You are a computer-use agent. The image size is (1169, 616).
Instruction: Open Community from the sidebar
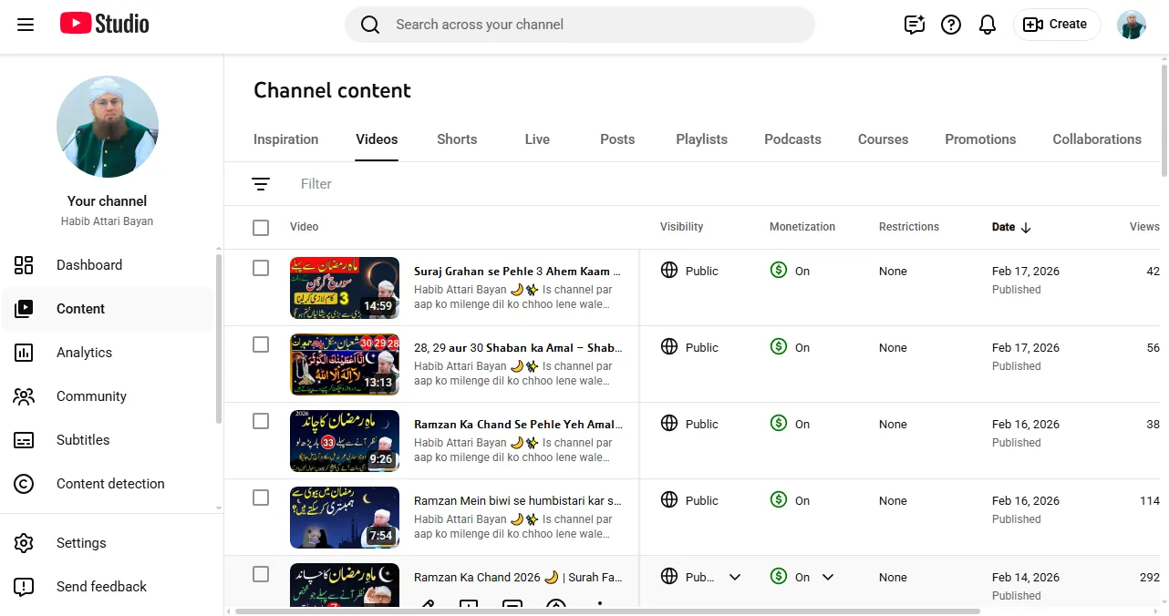108,396
